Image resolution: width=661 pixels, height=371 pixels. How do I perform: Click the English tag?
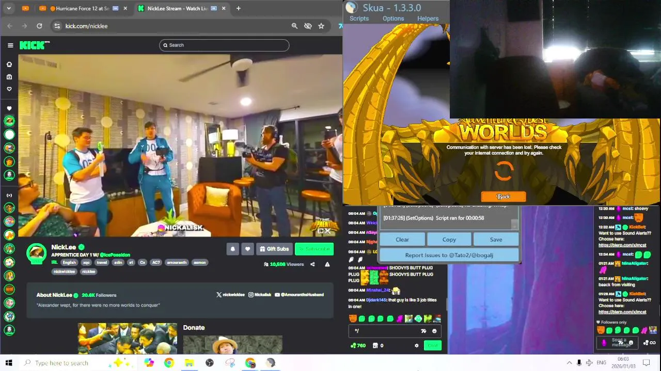pyautogui.click(x=69, y=263)
